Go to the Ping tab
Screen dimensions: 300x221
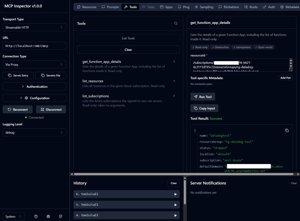coord(183,7)
